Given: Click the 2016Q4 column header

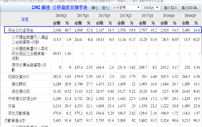Looking at the screenshot, I should point(169,16).
